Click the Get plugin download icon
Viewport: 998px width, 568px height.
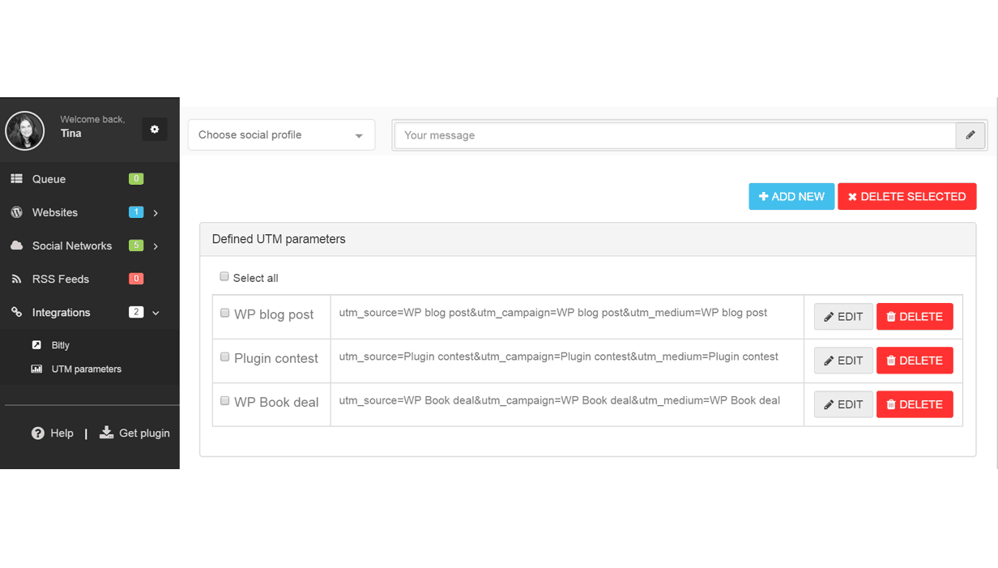pos(106,433)
